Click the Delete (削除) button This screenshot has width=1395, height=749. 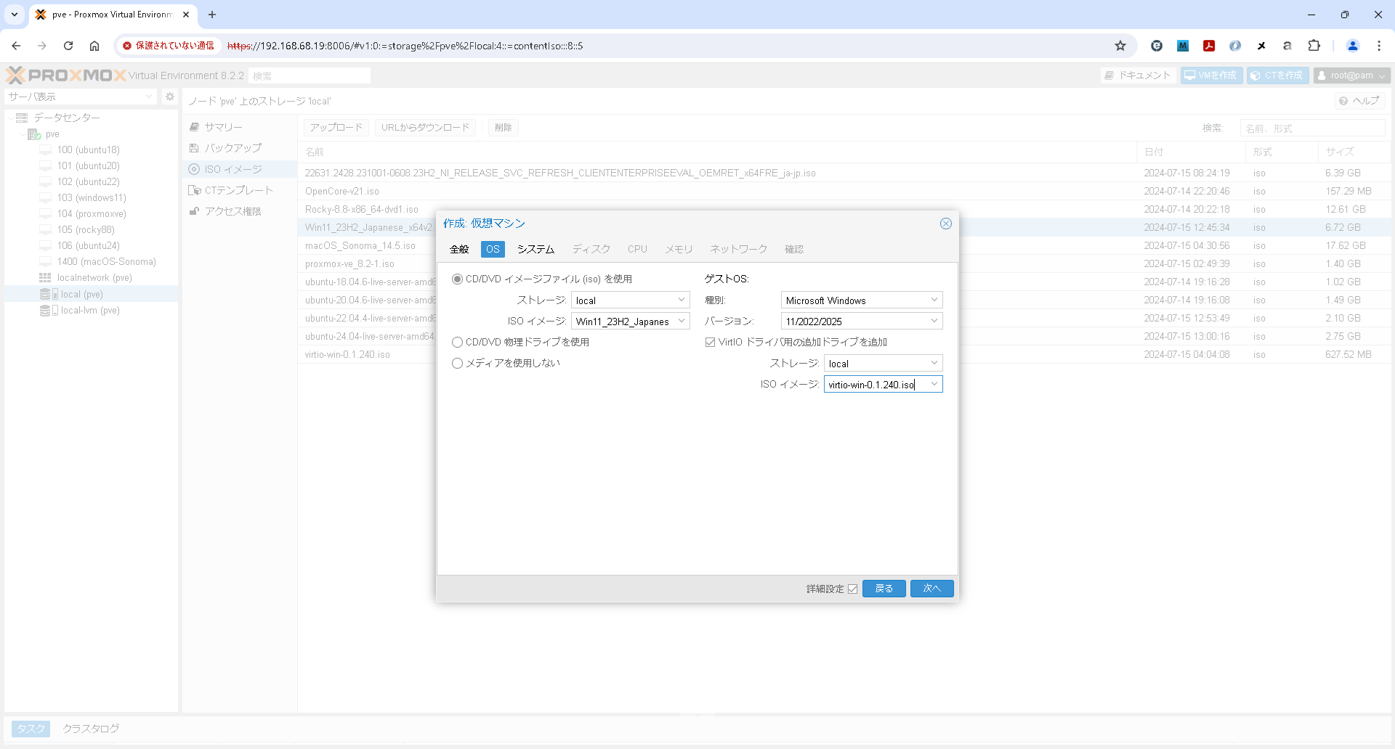503,128
